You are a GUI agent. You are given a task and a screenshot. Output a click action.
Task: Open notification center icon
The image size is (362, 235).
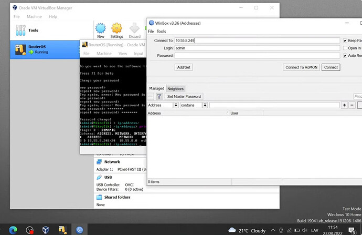352,230
